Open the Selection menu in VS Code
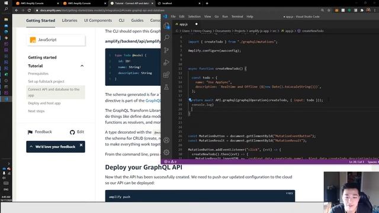Screen dimensions: 379x213 194,17
